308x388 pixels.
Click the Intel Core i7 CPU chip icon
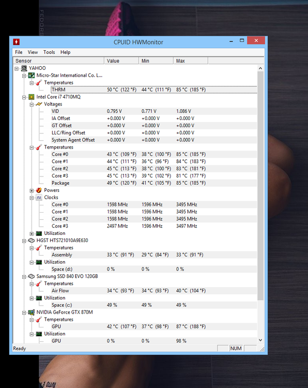(32, 97)
